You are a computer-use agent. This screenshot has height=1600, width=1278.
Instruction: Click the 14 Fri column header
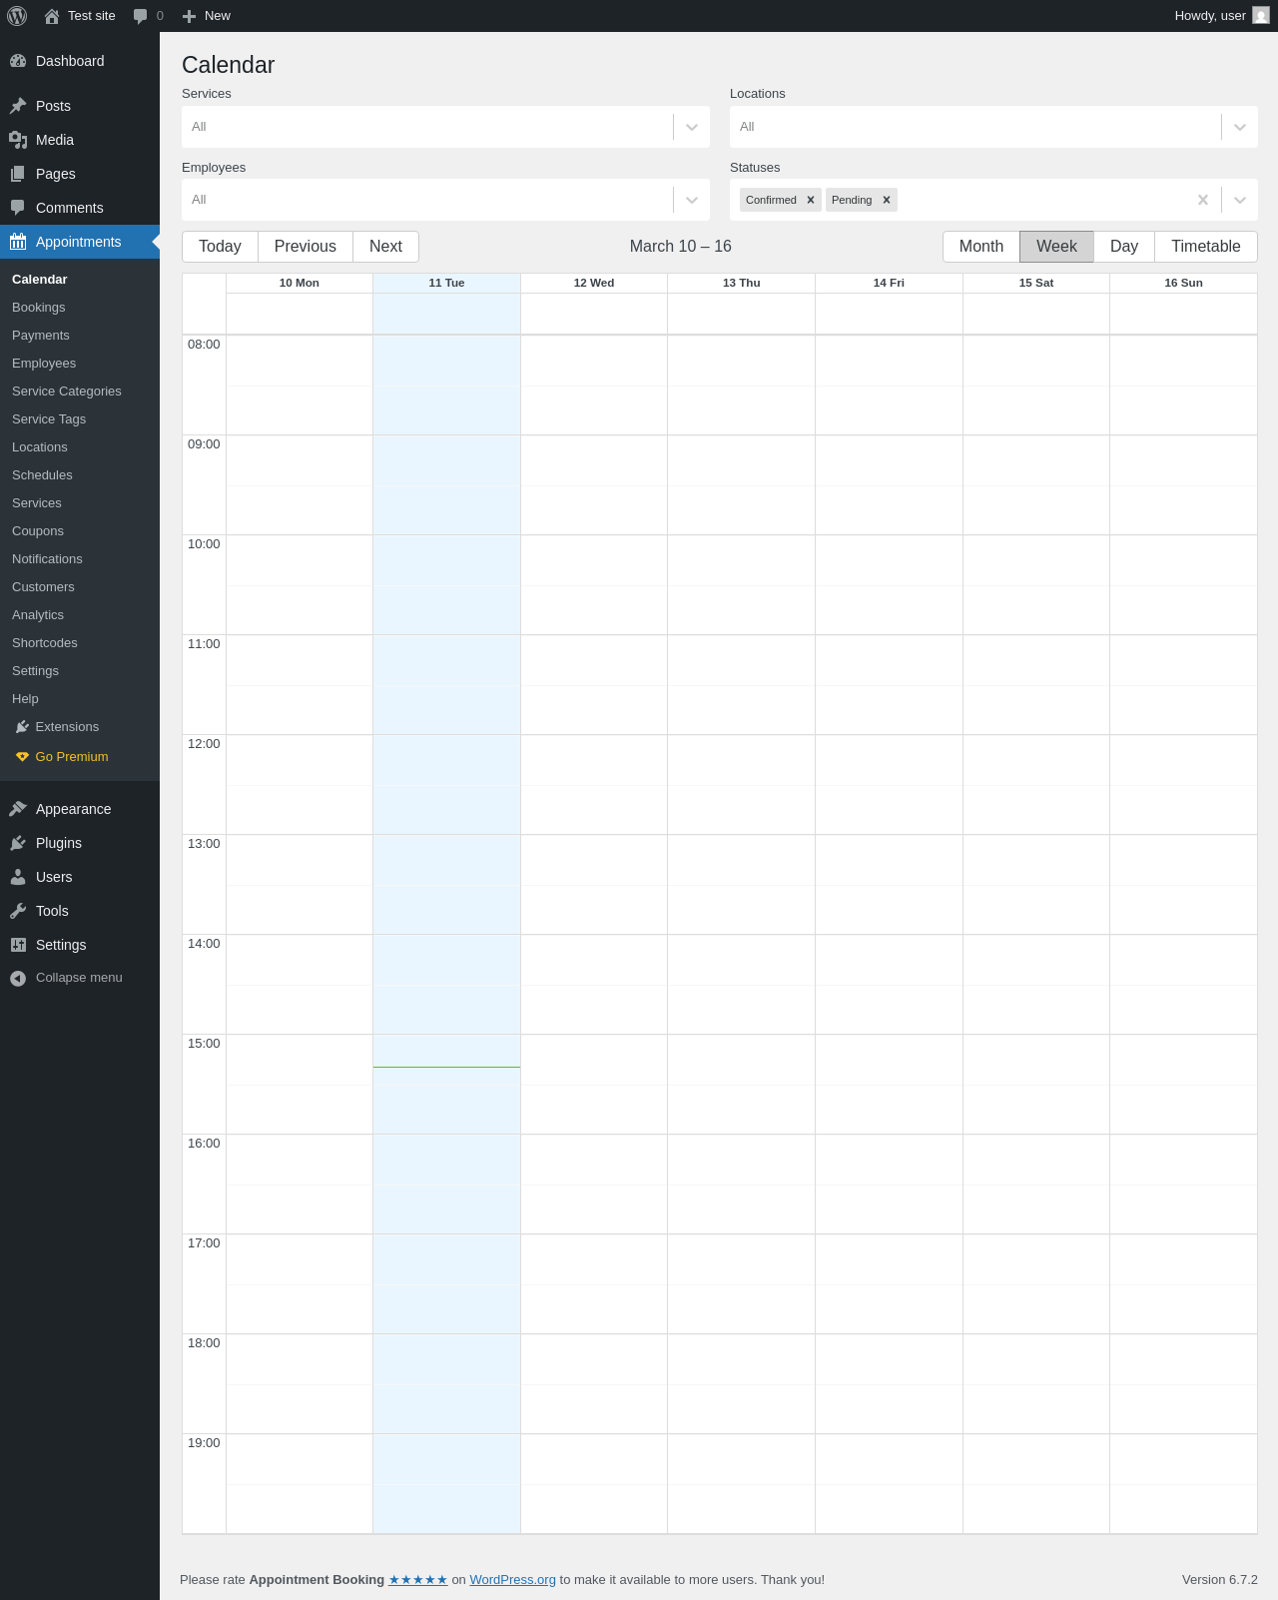click(889, 283)
